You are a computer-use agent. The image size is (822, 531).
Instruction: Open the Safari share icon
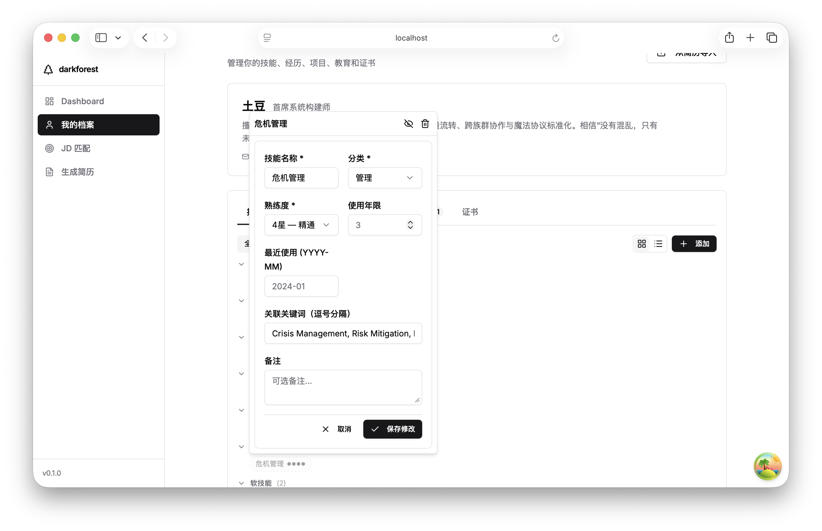pyautogui.click(x=729, y=37)
